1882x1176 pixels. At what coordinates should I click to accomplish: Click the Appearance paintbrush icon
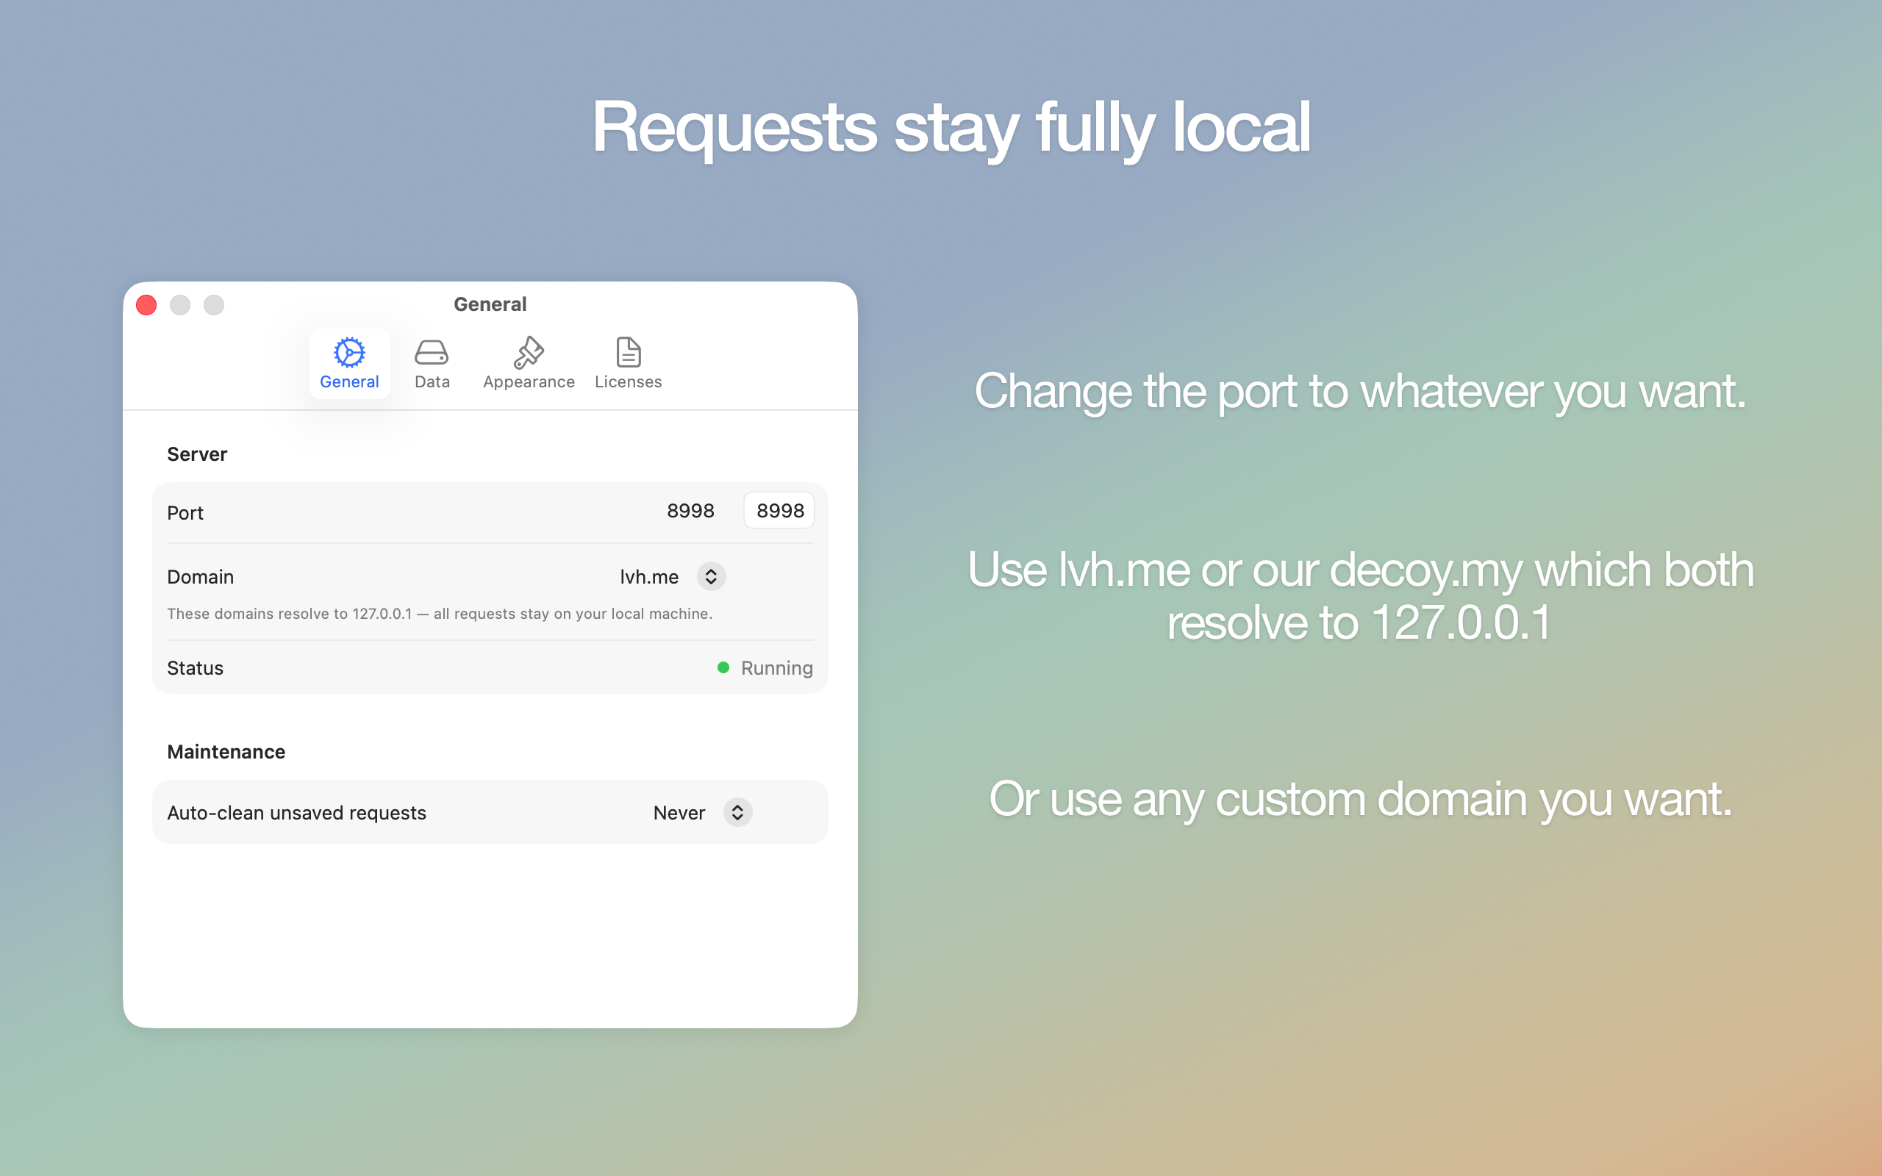pos(528,351)
